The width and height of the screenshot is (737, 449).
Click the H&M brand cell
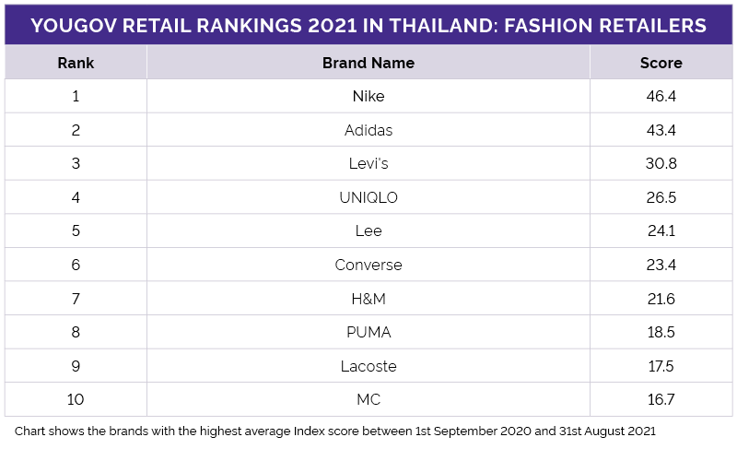click(x=368, y=299)
